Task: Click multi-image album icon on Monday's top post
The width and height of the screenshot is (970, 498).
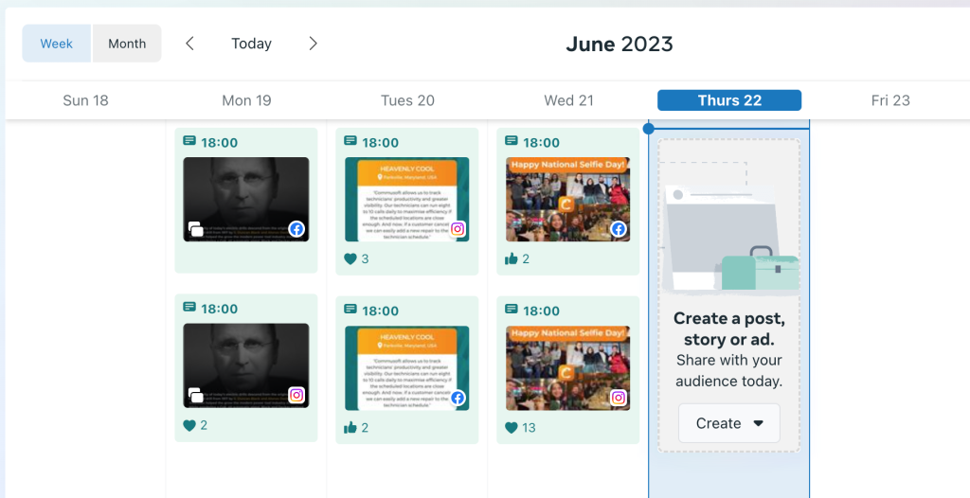Action: [196, 229]
